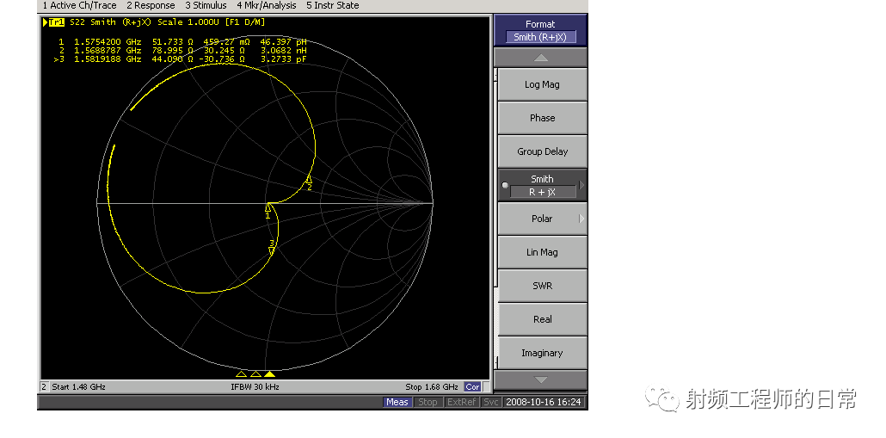Viewport: 886px width, 438px height.
Task: Select marker 3 on Smith chart
Action: click(272, 248)
